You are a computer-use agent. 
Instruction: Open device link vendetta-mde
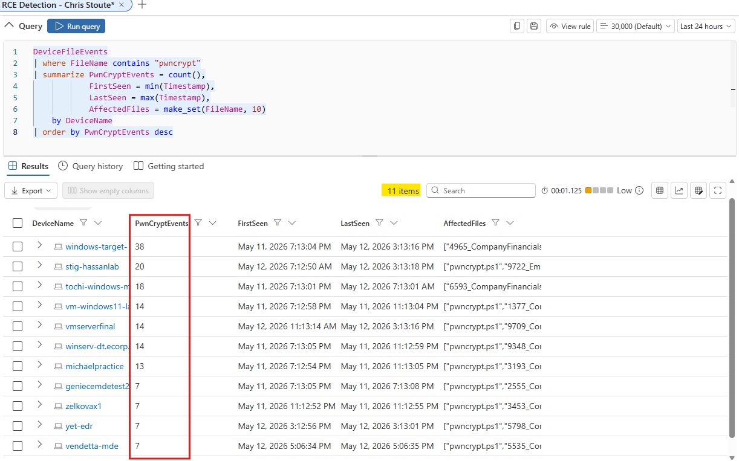click(92, 446)
